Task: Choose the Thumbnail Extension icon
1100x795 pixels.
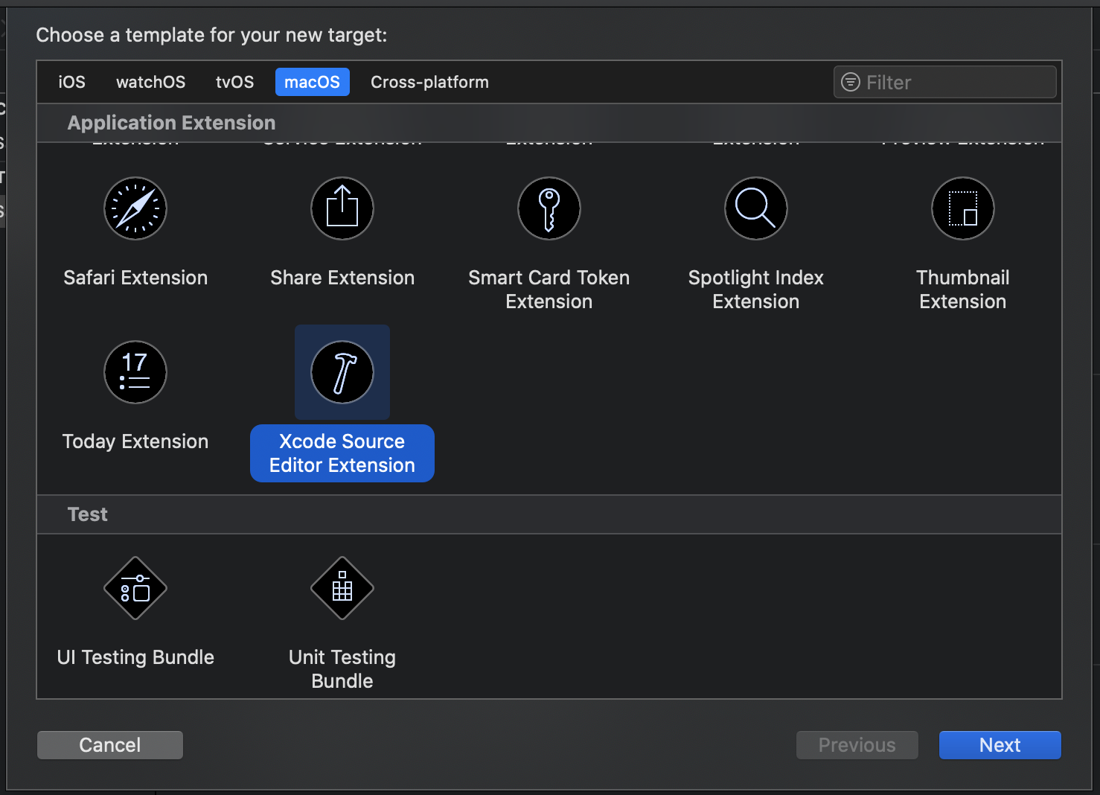Action: tap(963, 208)
